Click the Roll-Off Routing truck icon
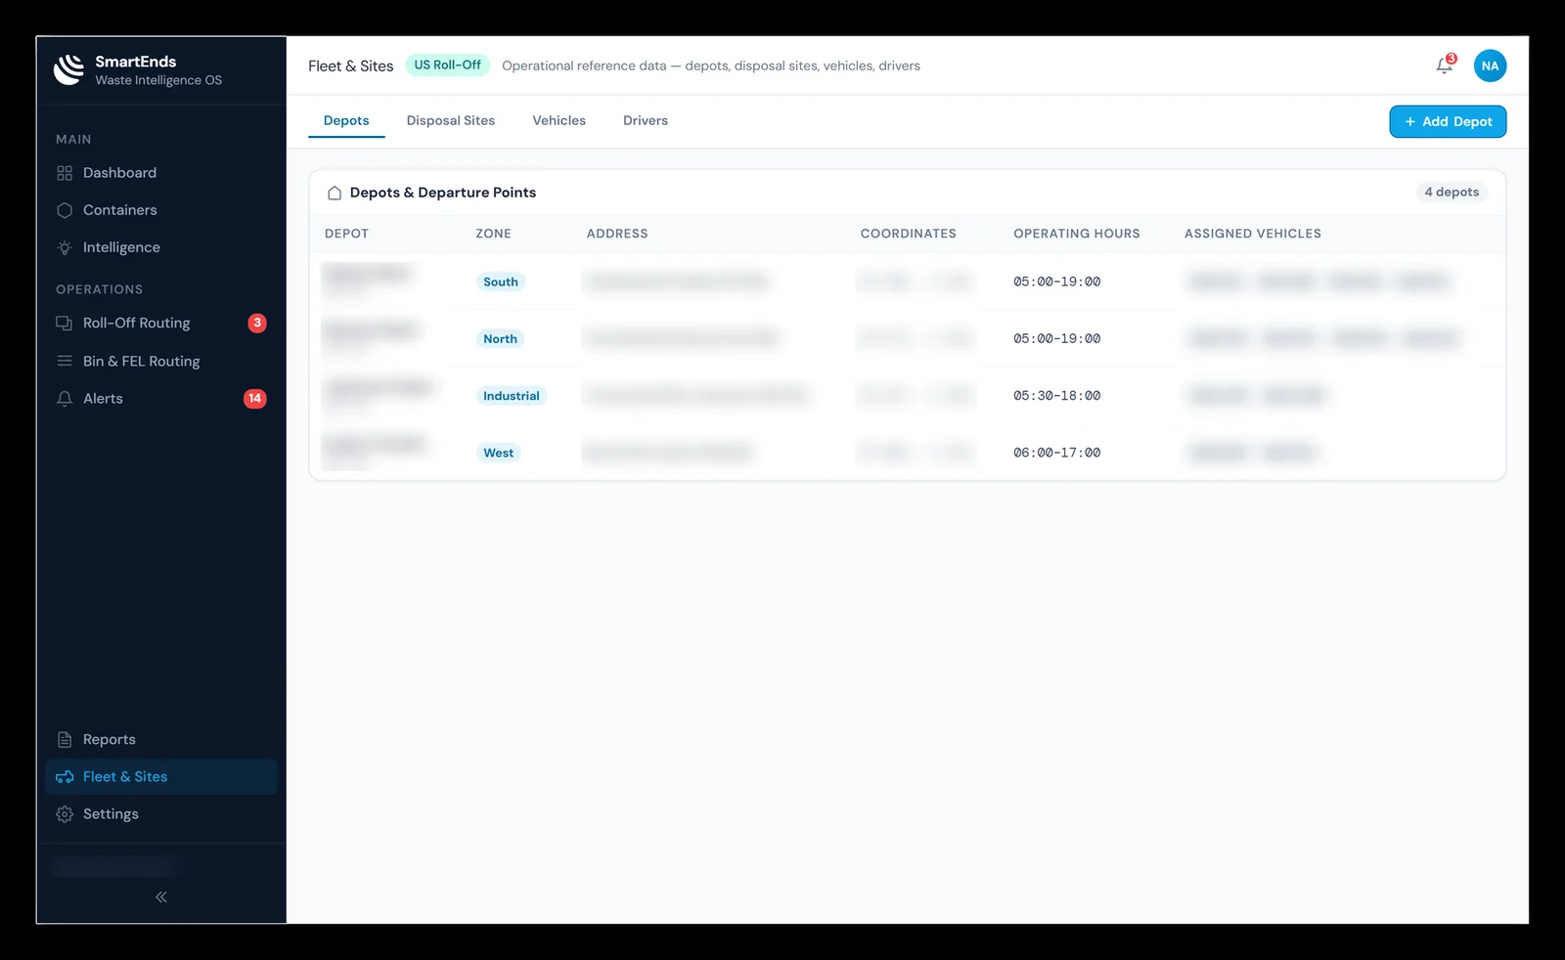Viewport: 1565px width, 960px height. pyautogui.click(x=65, y=323)
